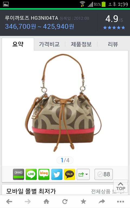This screenshot has height=208, width=130.
Task: Switch to the 가격비교 tab
Action: pos(49,44)
